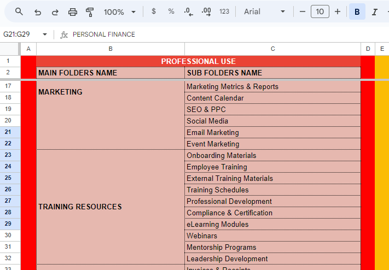Click the SUB FOLDERS NAME header cell

click(x=272, y=73)
